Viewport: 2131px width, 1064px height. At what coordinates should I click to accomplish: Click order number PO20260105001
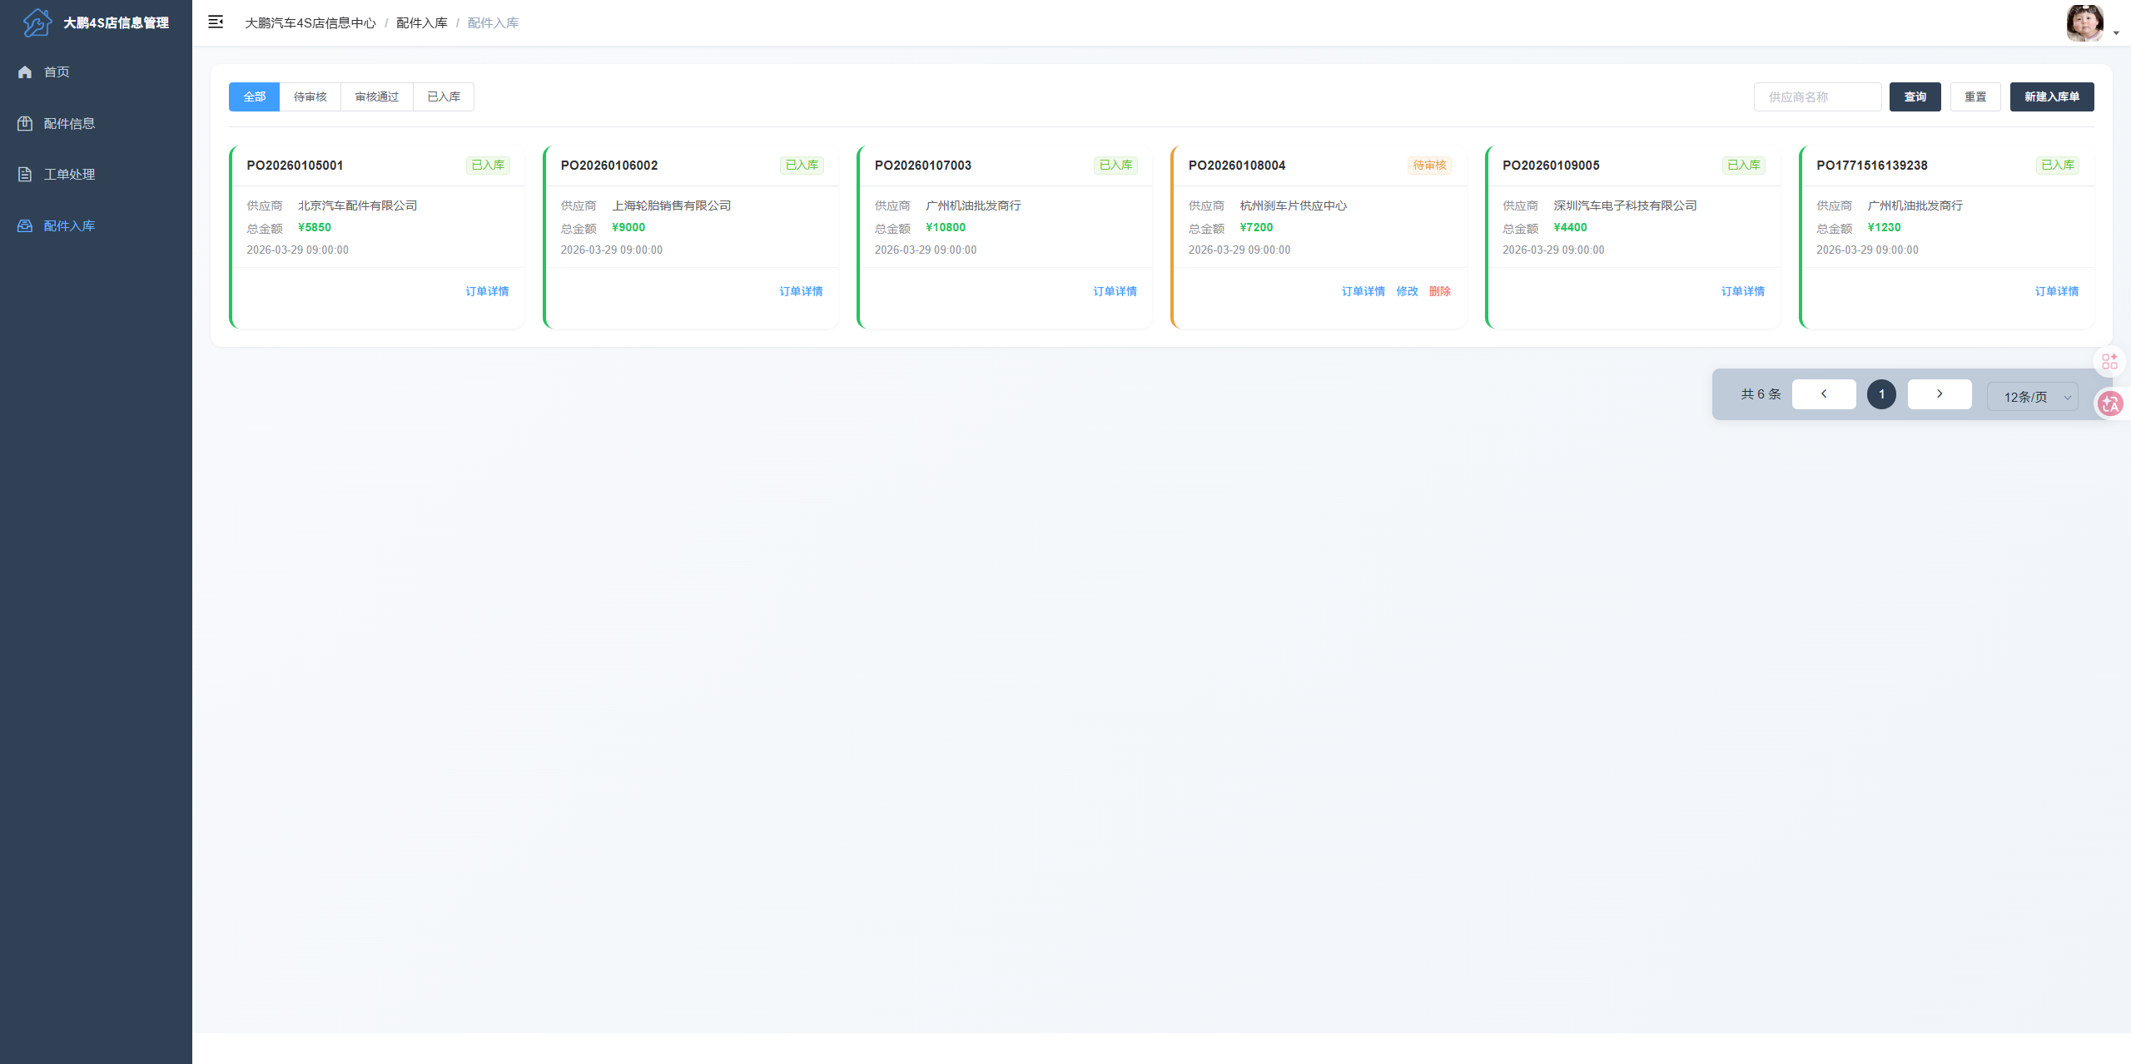[x=295, y=166]
